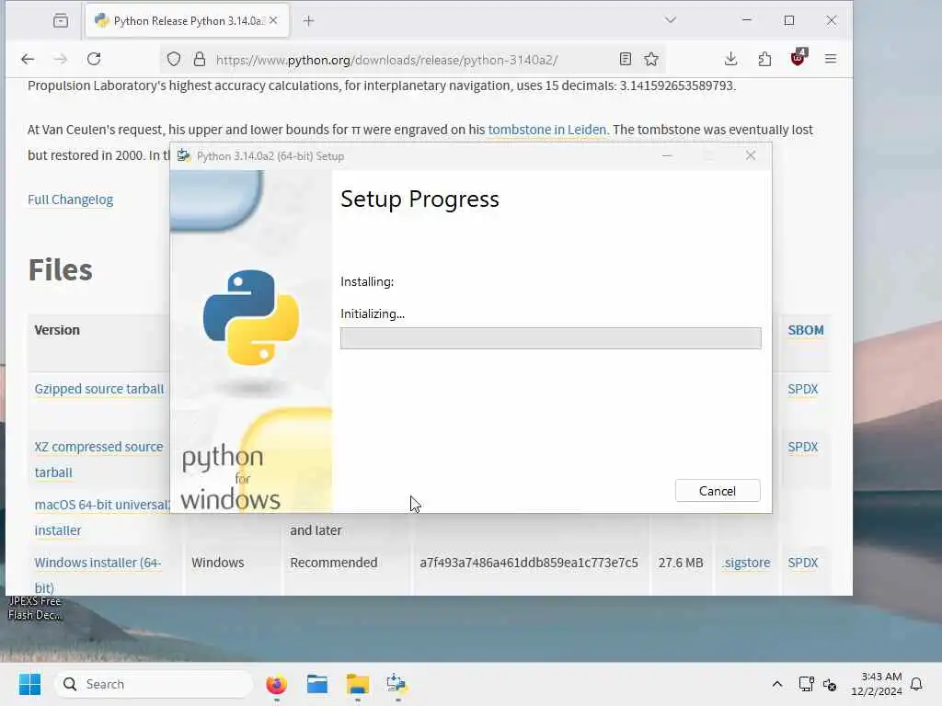
Task: Click the Windows Start button
Action: [x=29, y=684]
